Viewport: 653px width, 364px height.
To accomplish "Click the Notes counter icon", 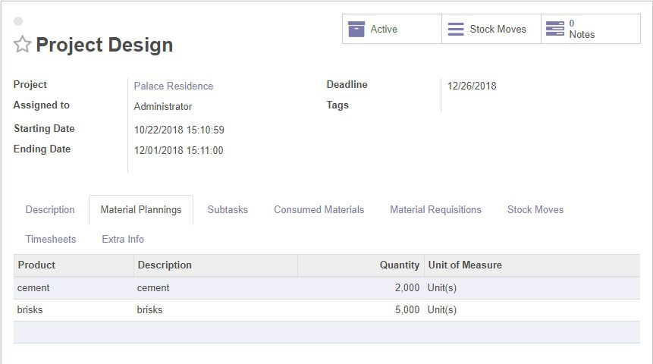I will [555, 29].
